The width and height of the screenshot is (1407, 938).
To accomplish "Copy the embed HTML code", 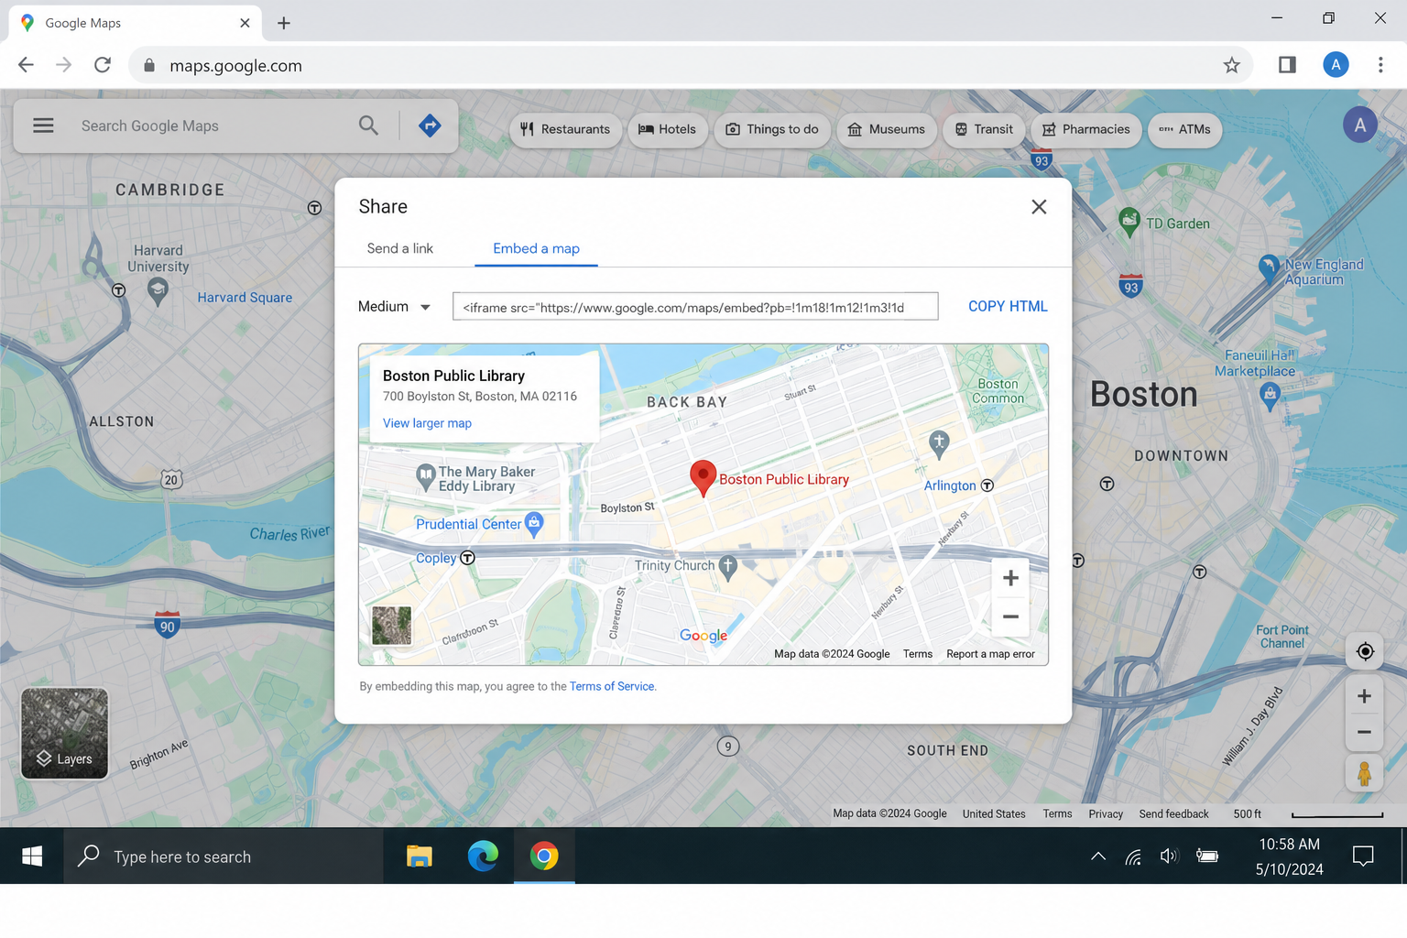I will point(1008,307).
